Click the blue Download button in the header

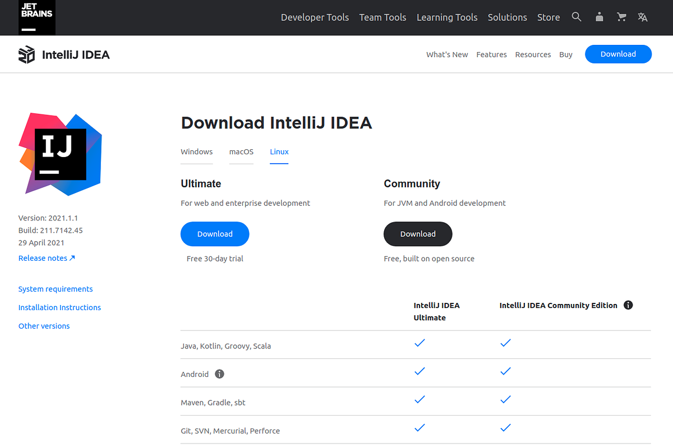[x=618, y=54]
